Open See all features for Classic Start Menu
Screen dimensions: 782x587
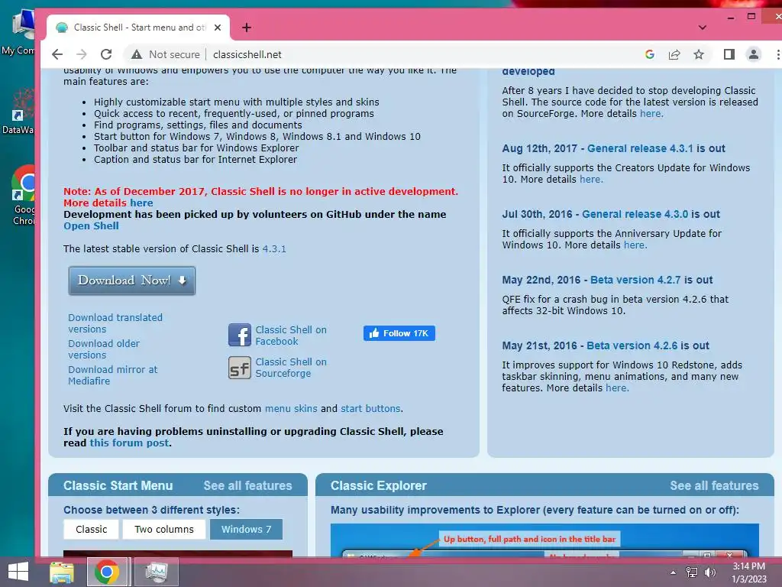point(247,485)
